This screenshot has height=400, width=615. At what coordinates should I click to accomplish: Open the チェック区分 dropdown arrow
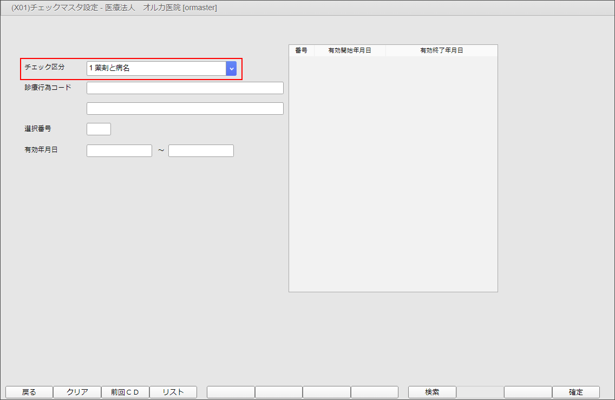231,68
